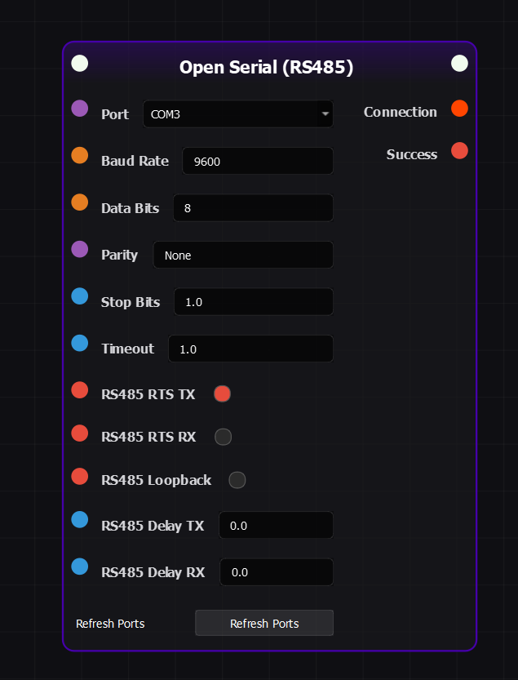Click the Baud Rate field showing 9600
The height and width of the screenshot is (680, 518).
point(257,162)
